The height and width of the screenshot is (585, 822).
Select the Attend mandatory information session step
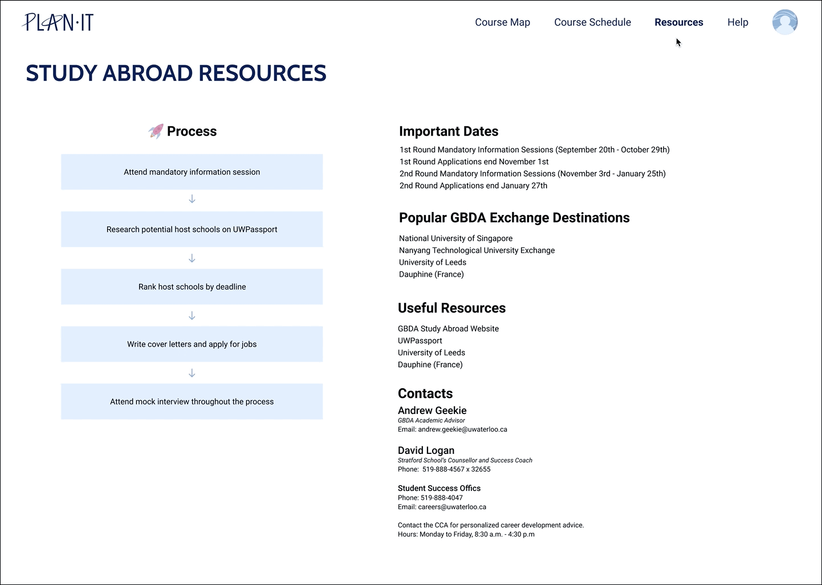point(192,172)
